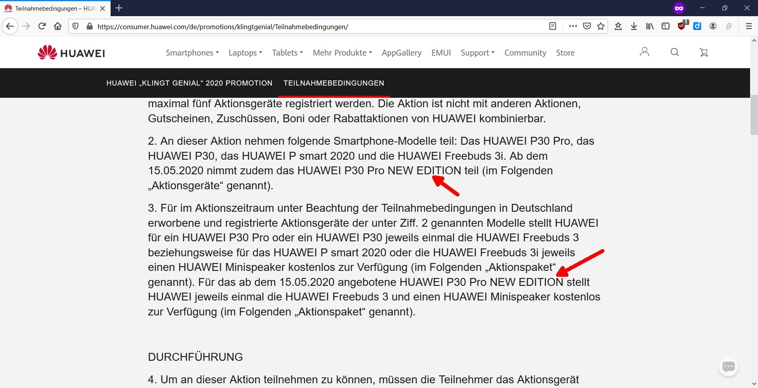
Task: Click scrollbar up arrow
Action: point(754,40)
